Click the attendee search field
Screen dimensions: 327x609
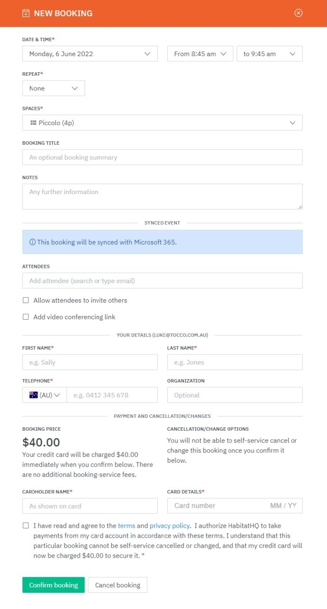point(162,280)
